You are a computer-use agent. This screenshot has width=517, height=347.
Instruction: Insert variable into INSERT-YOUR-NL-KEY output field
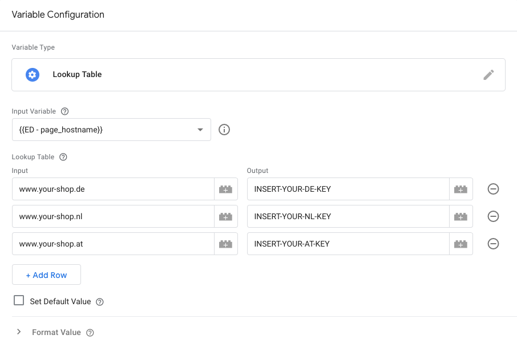pyautogui.click(x=461, y=216)
